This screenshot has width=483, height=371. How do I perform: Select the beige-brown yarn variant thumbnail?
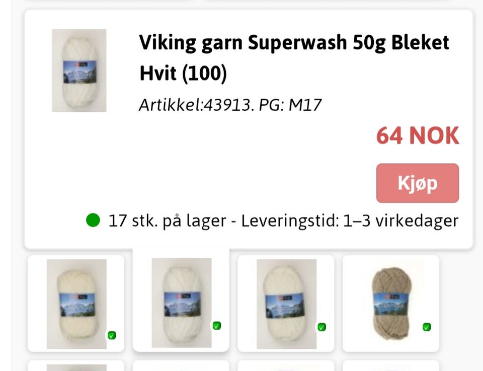pyautogui.click(x=390, y=304)
